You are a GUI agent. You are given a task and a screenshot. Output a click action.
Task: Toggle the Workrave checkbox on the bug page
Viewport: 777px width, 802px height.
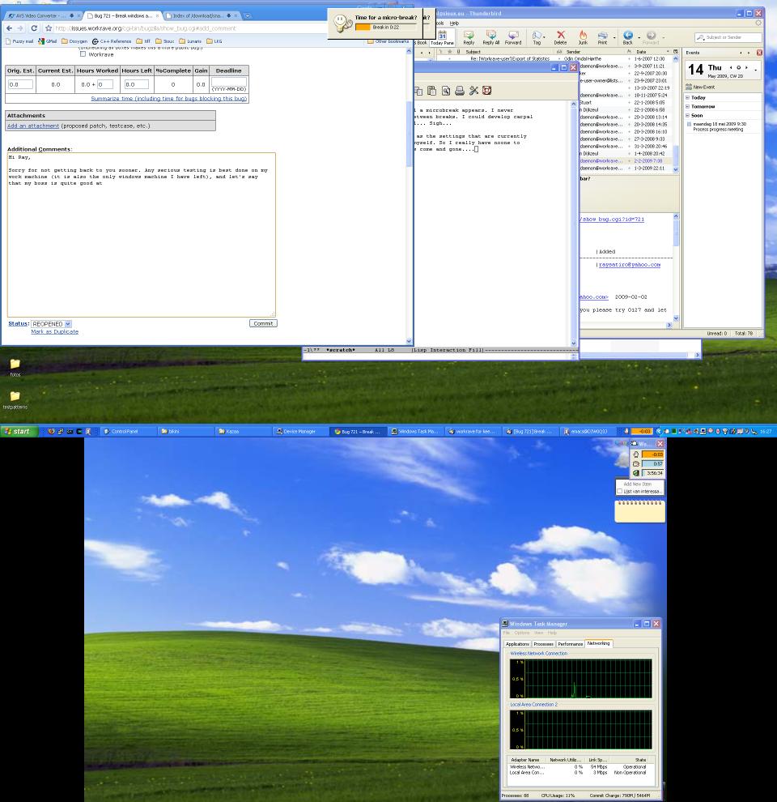[x=83, y=54]
